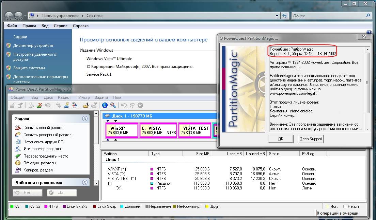The width and height of the screenshot is (376, 220).
Task: Click inside the 'Поиск' search field
Action: [329, 16]
